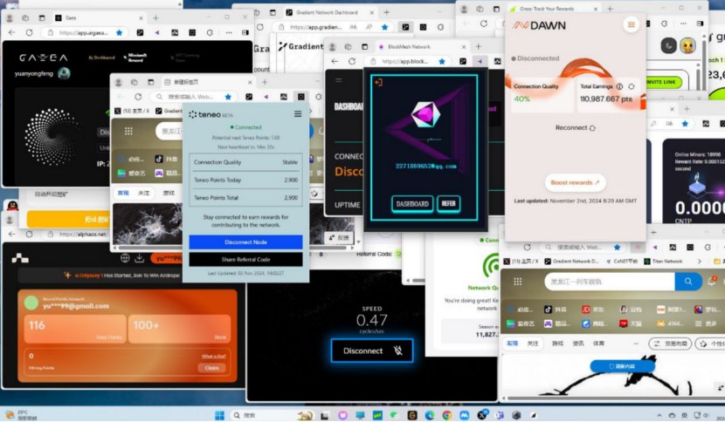Open the BlockMesh dashboard page hamburger menu
The height and width of the screenshot is (422, 725).
point(338,80)
